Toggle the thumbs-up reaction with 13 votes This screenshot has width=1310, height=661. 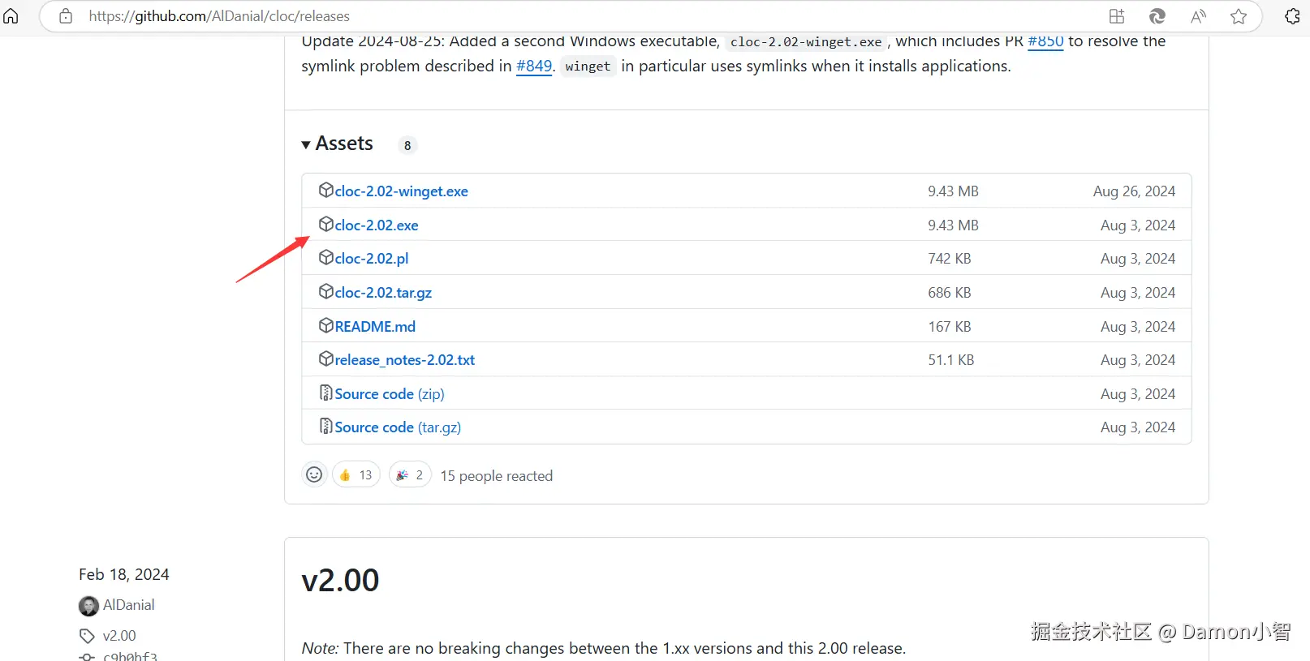point(356,475)
